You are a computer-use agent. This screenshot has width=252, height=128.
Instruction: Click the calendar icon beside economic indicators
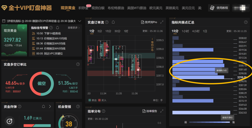4,21
